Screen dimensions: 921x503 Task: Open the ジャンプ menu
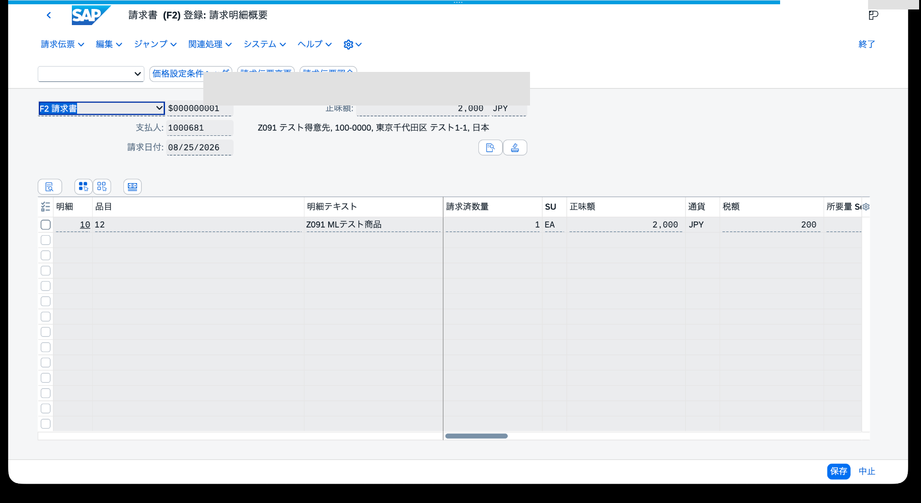coord(155,44)
